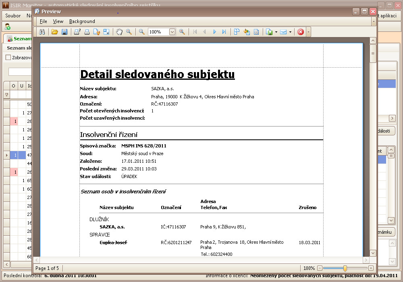
Task: Zoom out with the minus magnifier icon
Action: tap(141, 32)
